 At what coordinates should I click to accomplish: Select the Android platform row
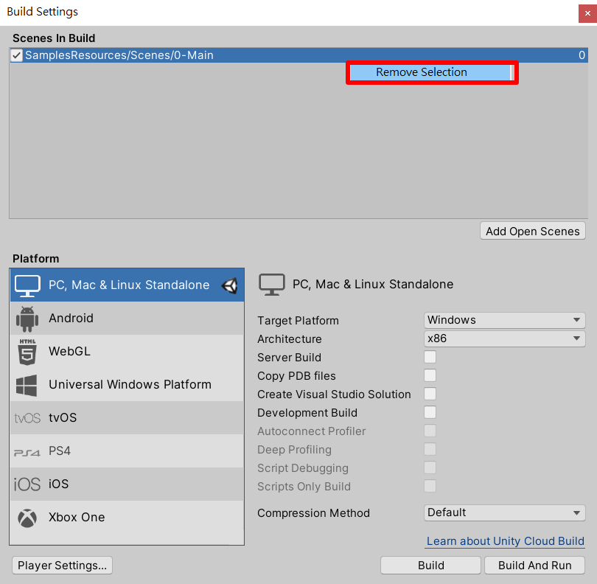(x=127, y=319)
